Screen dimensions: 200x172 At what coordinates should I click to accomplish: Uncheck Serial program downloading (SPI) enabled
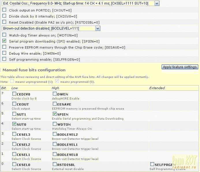click(x=4, y=41)
